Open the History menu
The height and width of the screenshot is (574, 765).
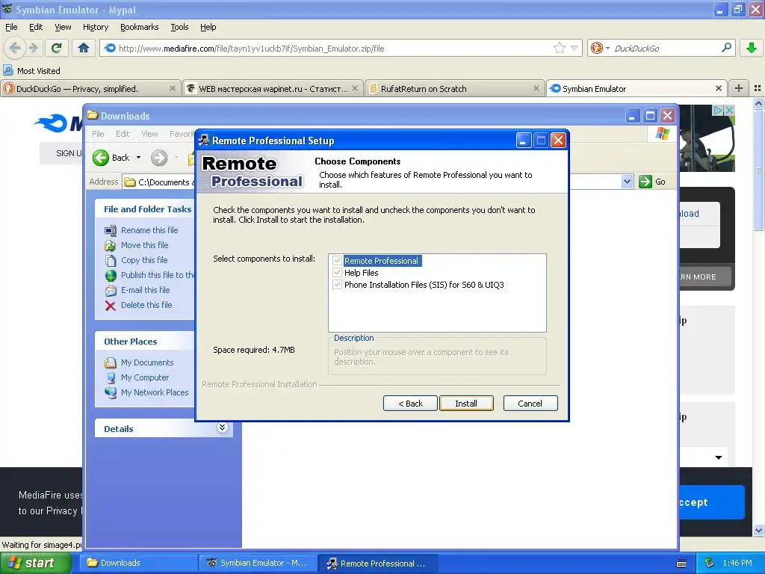pyautogui.click(x=95, y=27)
